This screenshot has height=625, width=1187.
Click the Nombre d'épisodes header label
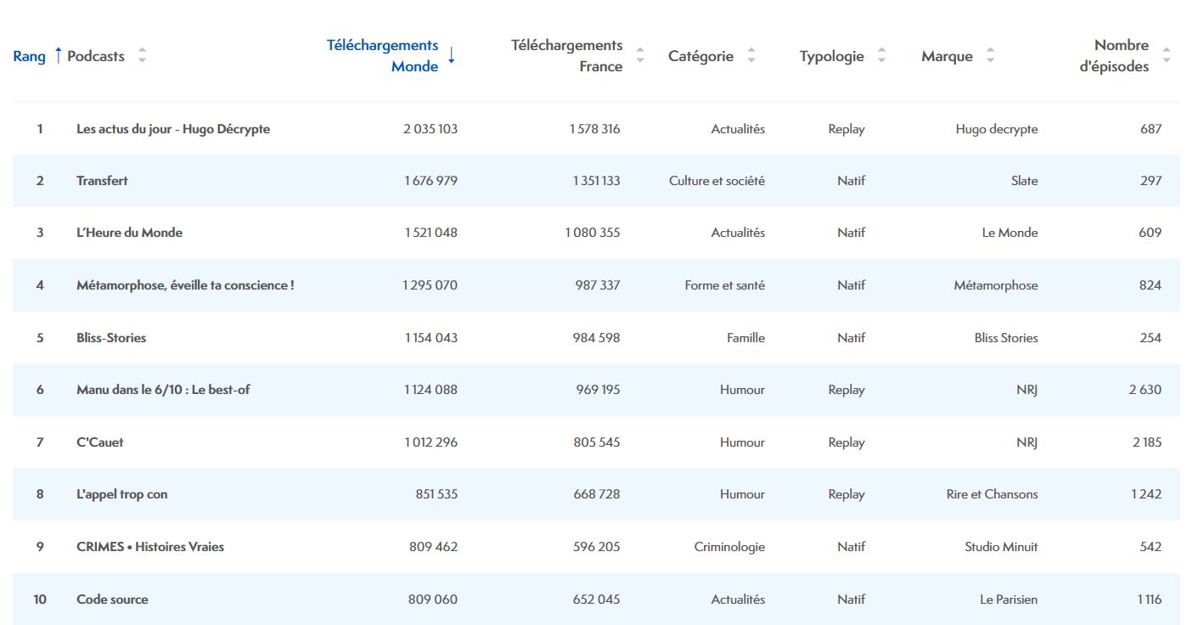(x=1114, y=56)
